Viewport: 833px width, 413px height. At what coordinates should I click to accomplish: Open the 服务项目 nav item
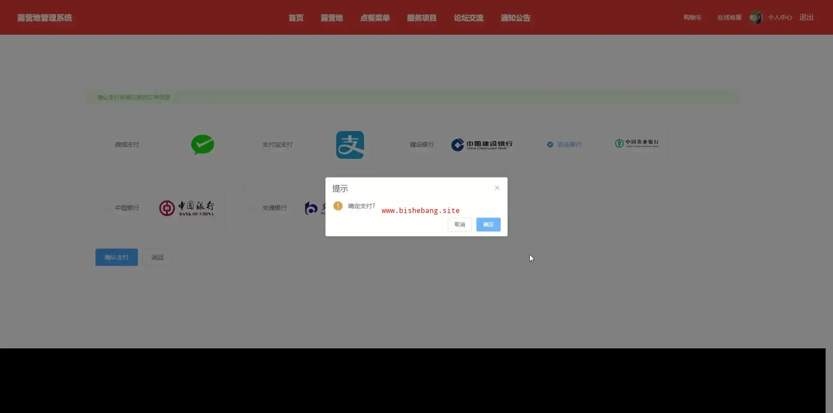click(422, 18)
